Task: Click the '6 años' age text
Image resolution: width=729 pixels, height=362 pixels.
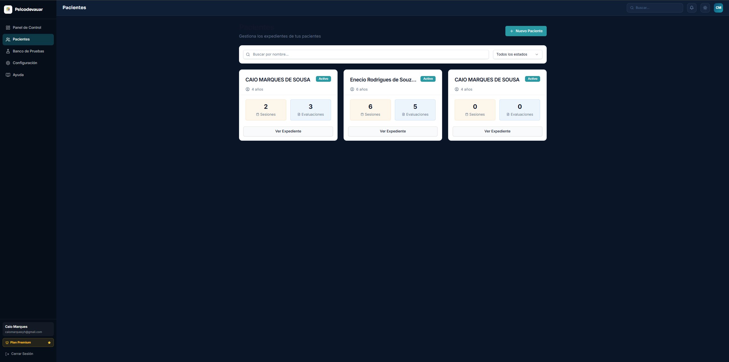Action: 362,89
